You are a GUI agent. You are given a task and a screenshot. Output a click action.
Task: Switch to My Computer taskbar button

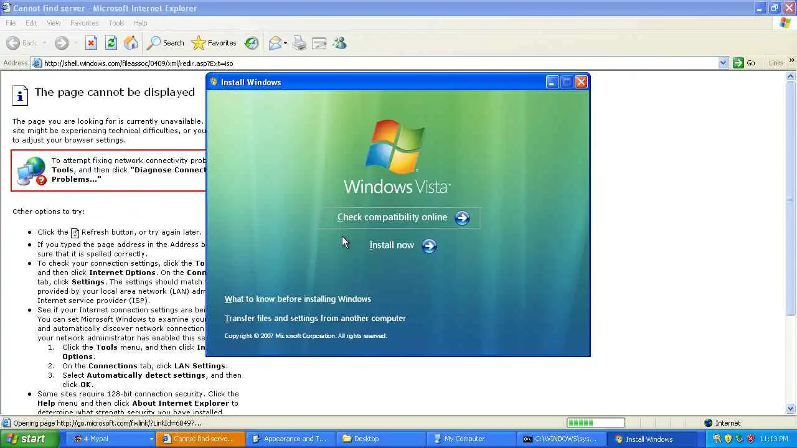click(x=471, y=439)
